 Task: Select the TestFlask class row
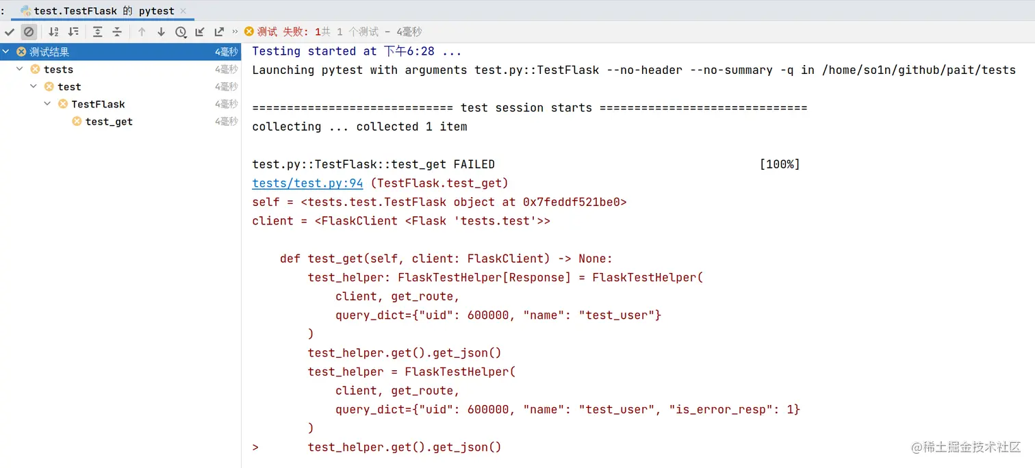click(120, 104)
